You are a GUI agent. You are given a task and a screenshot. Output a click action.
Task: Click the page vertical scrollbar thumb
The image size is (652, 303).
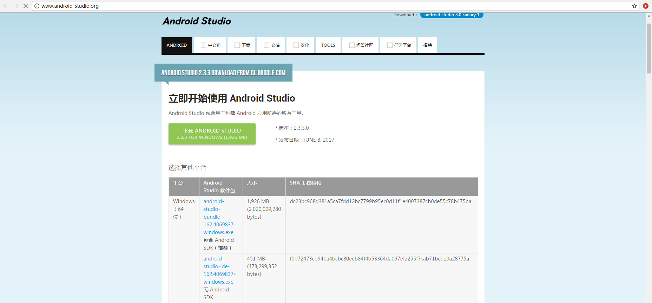tap(649, 49)
